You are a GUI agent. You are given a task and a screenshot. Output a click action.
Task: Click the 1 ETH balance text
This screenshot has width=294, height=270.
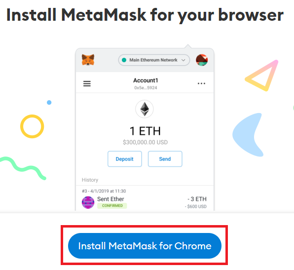145,131
